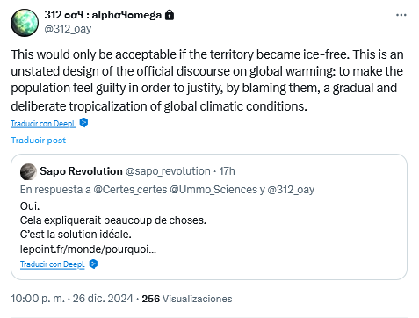
Task: Open Sapo Revolution's avatar thumbnail
Action: coord(28,171)
